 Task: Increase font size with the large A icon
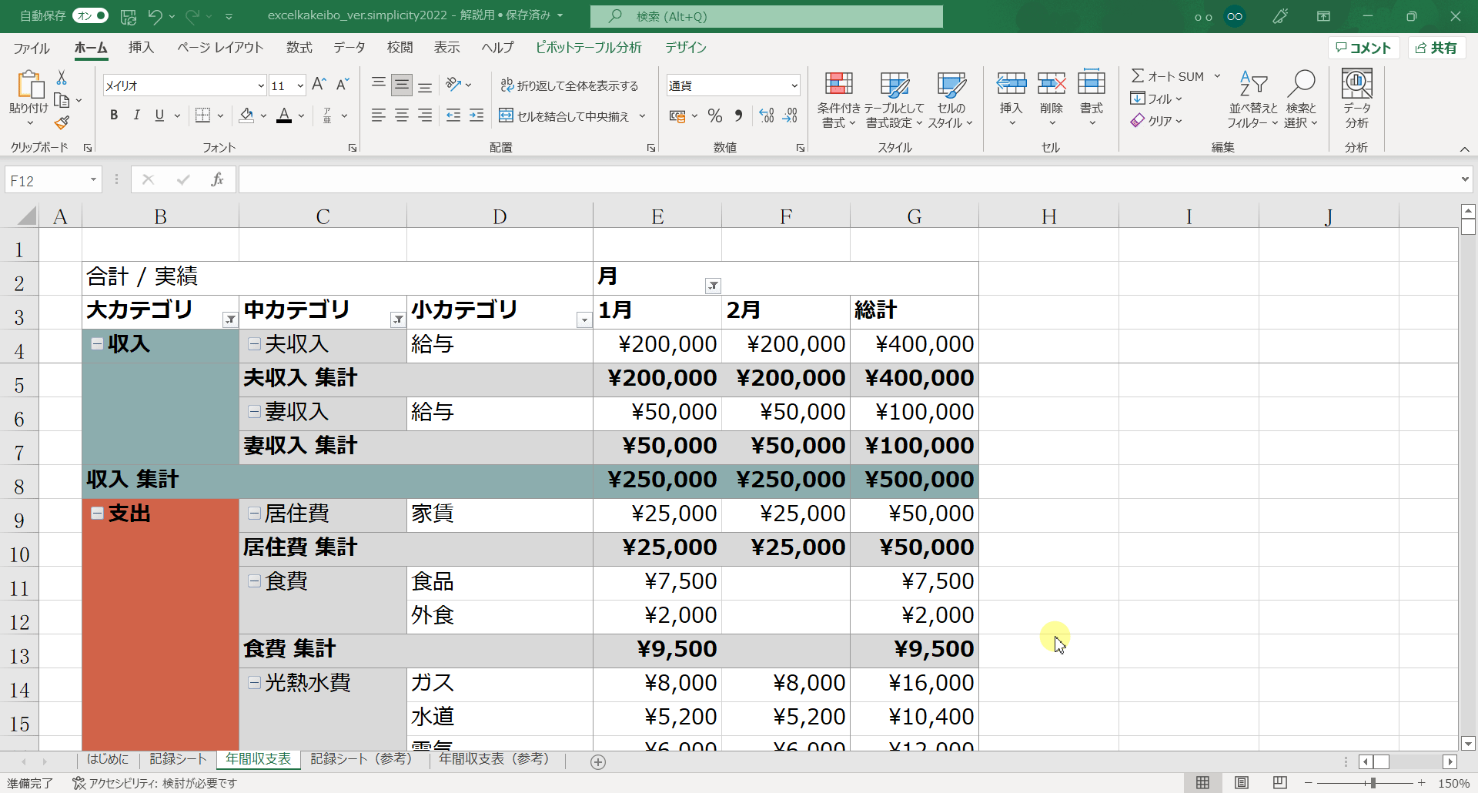click(319, 85)
